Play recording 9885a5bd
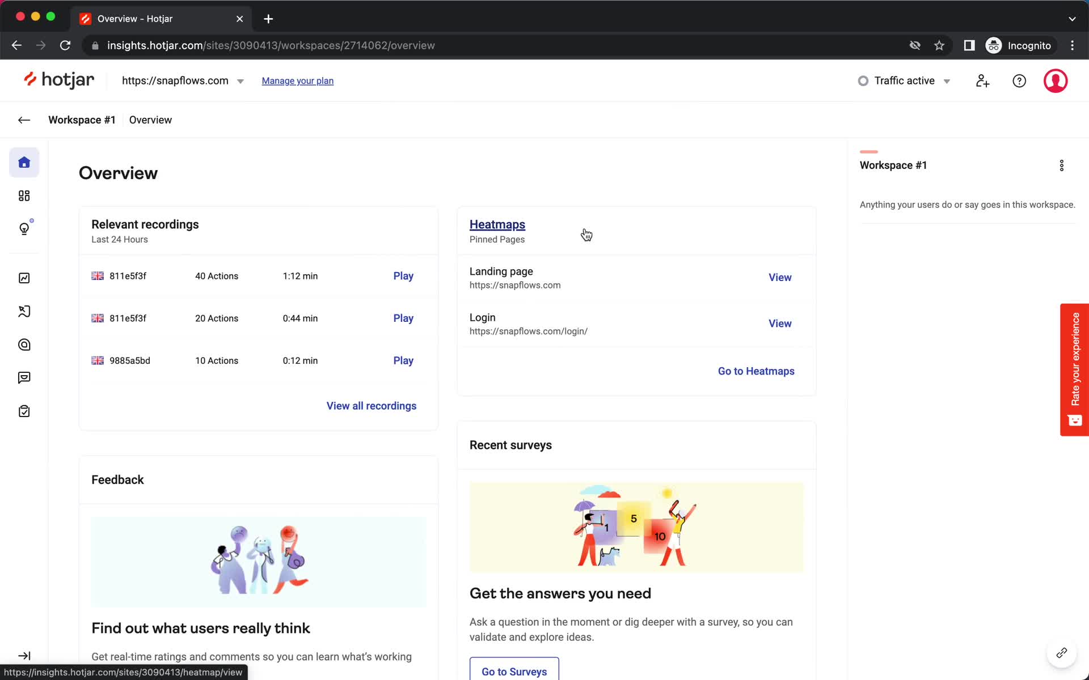Viewport: 1089px width, 680px height. coord(403,360)
